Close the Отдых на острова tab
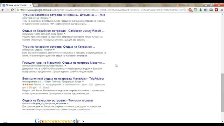The height and width of the screenshot is (126, 224). click(x=30, y=5)
